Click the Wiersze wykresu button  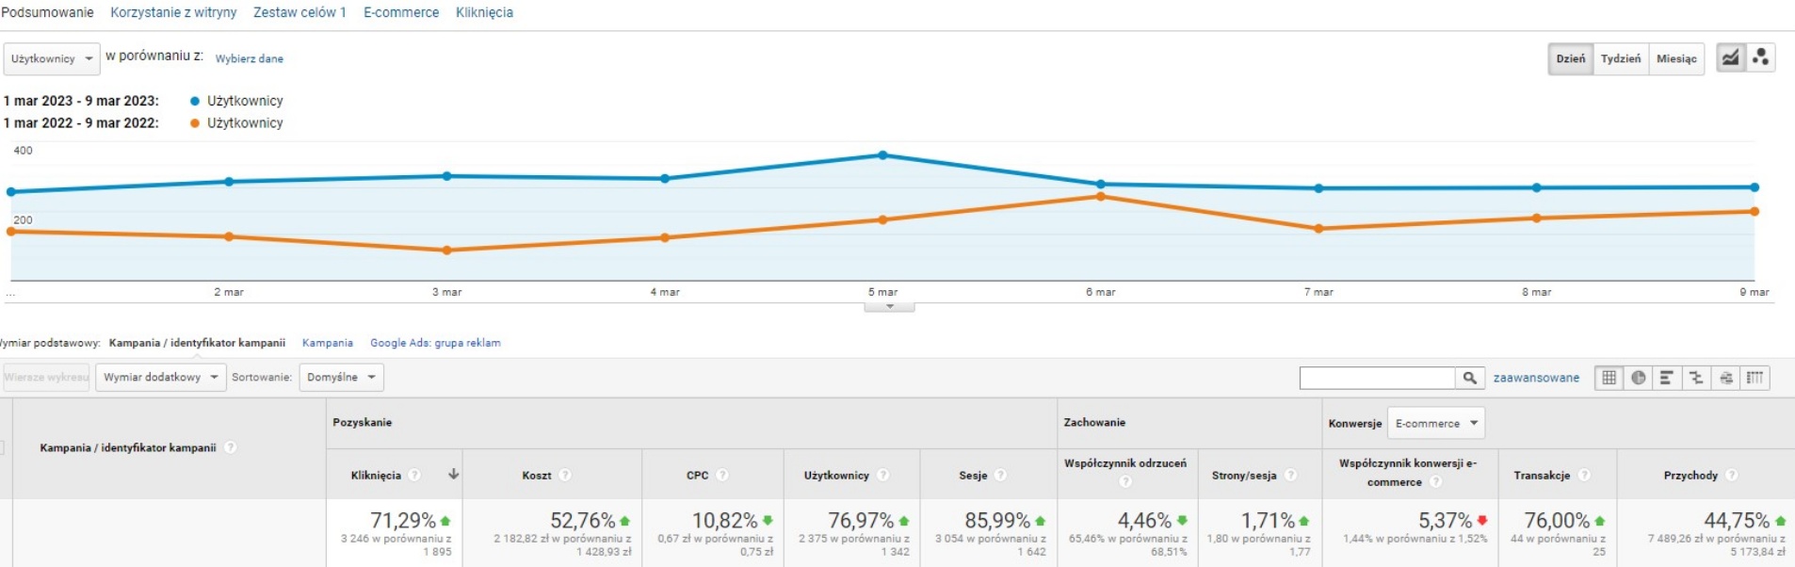[x=46, y=378]
